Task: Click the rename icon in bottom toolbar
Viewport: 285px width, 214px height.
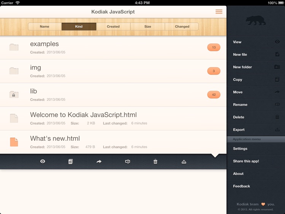Action: coord(128,162)
